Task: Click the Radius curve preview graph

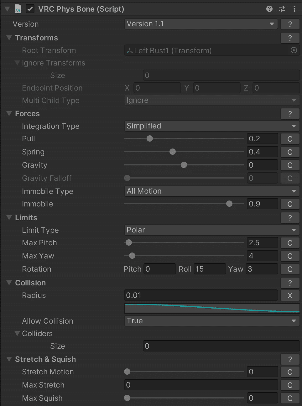Action: (212, 308)
